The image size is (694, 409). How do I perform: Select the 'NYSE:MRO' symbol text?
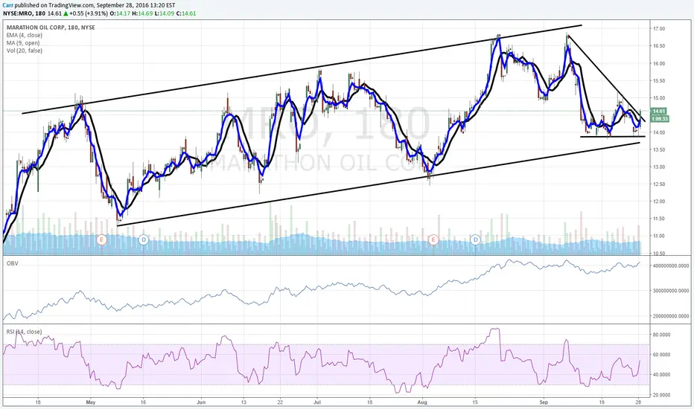[x=17, y=13]
